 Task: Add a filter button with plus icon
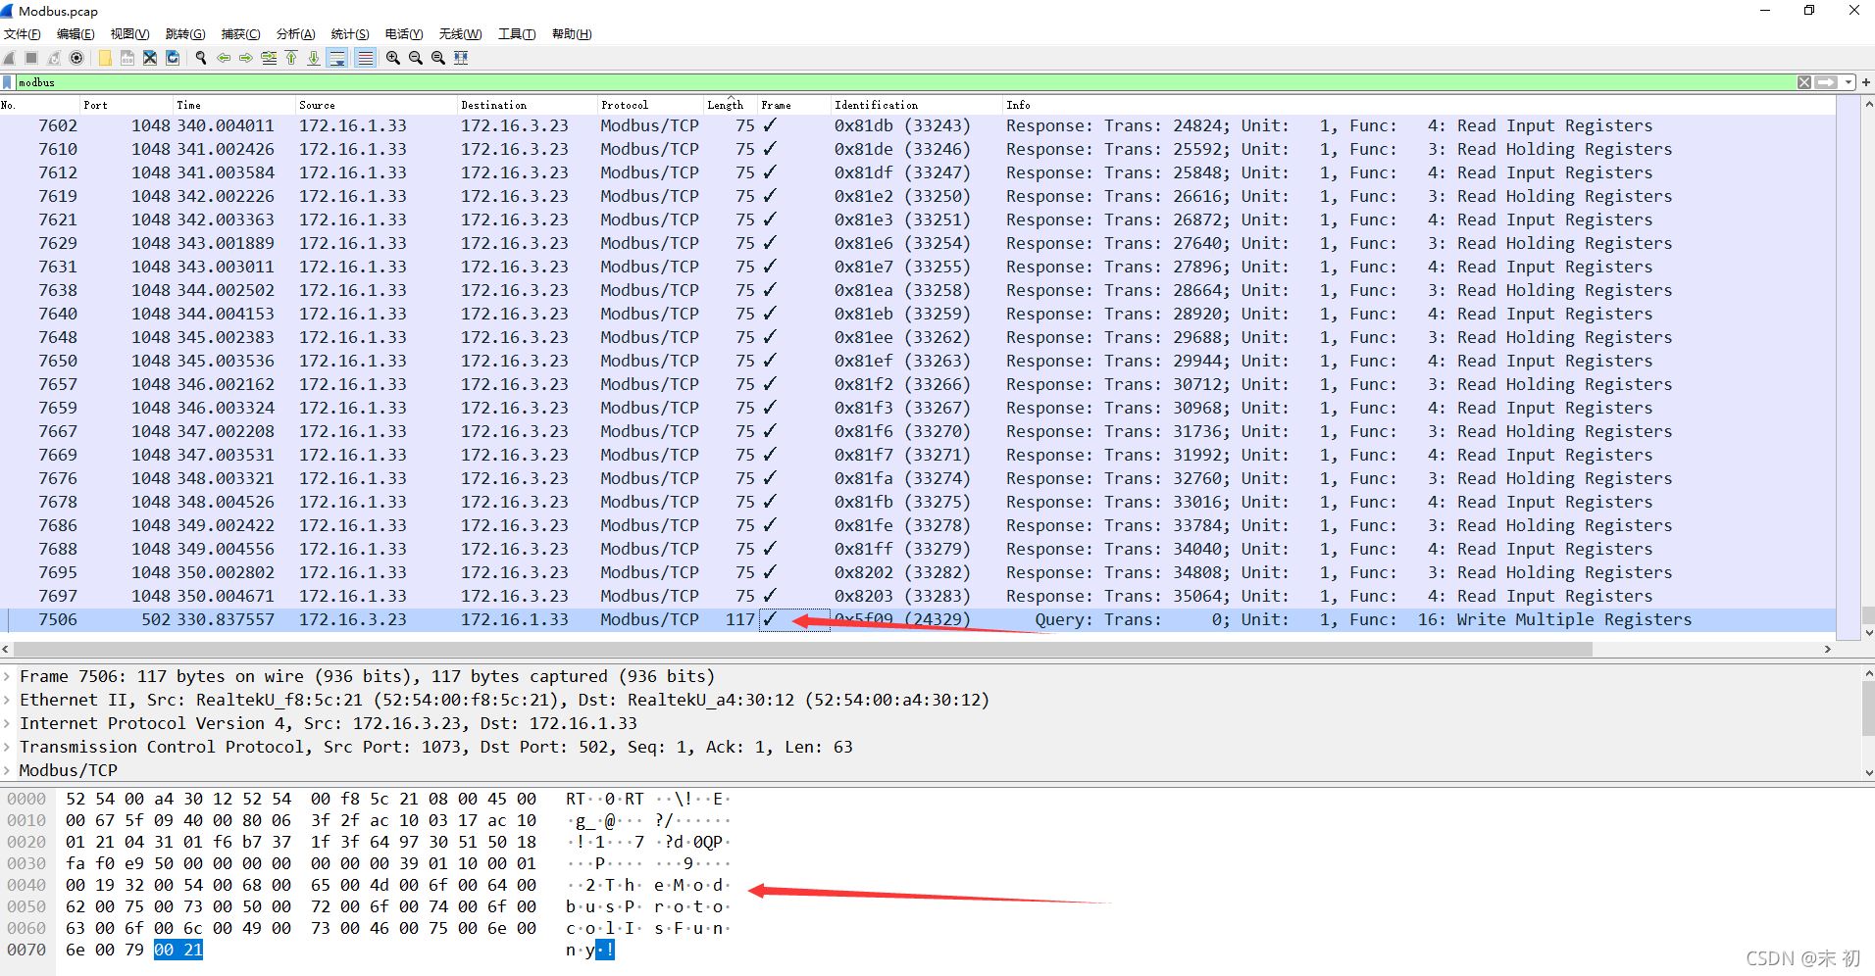coord(1866,82)
